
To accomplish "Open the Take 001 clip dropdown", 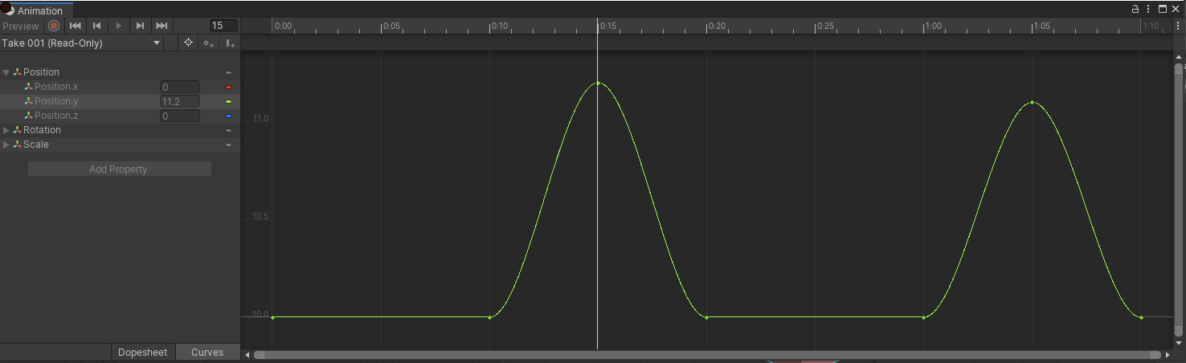I will tap(81, 43).
